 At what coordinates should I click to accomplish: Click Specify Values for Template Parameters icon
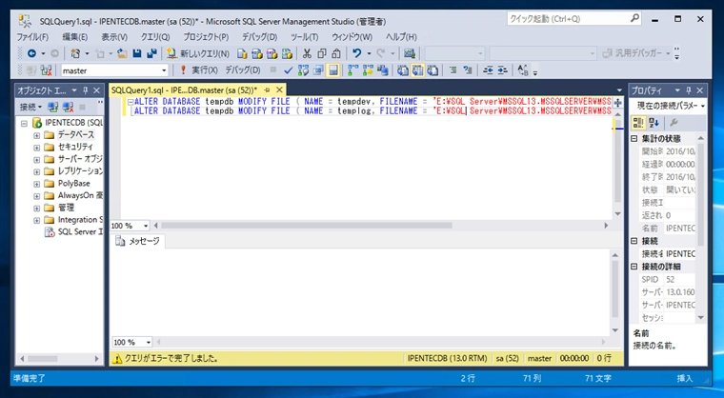pos(522,70)
